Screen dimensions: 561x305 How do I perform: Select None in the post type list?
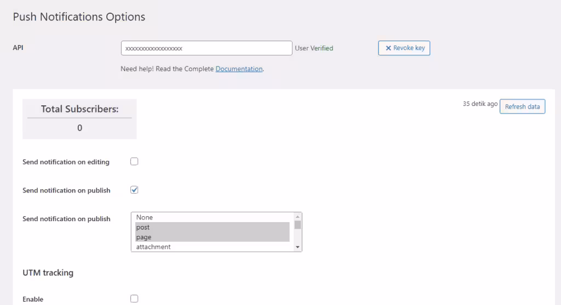[x=213, y=218]
